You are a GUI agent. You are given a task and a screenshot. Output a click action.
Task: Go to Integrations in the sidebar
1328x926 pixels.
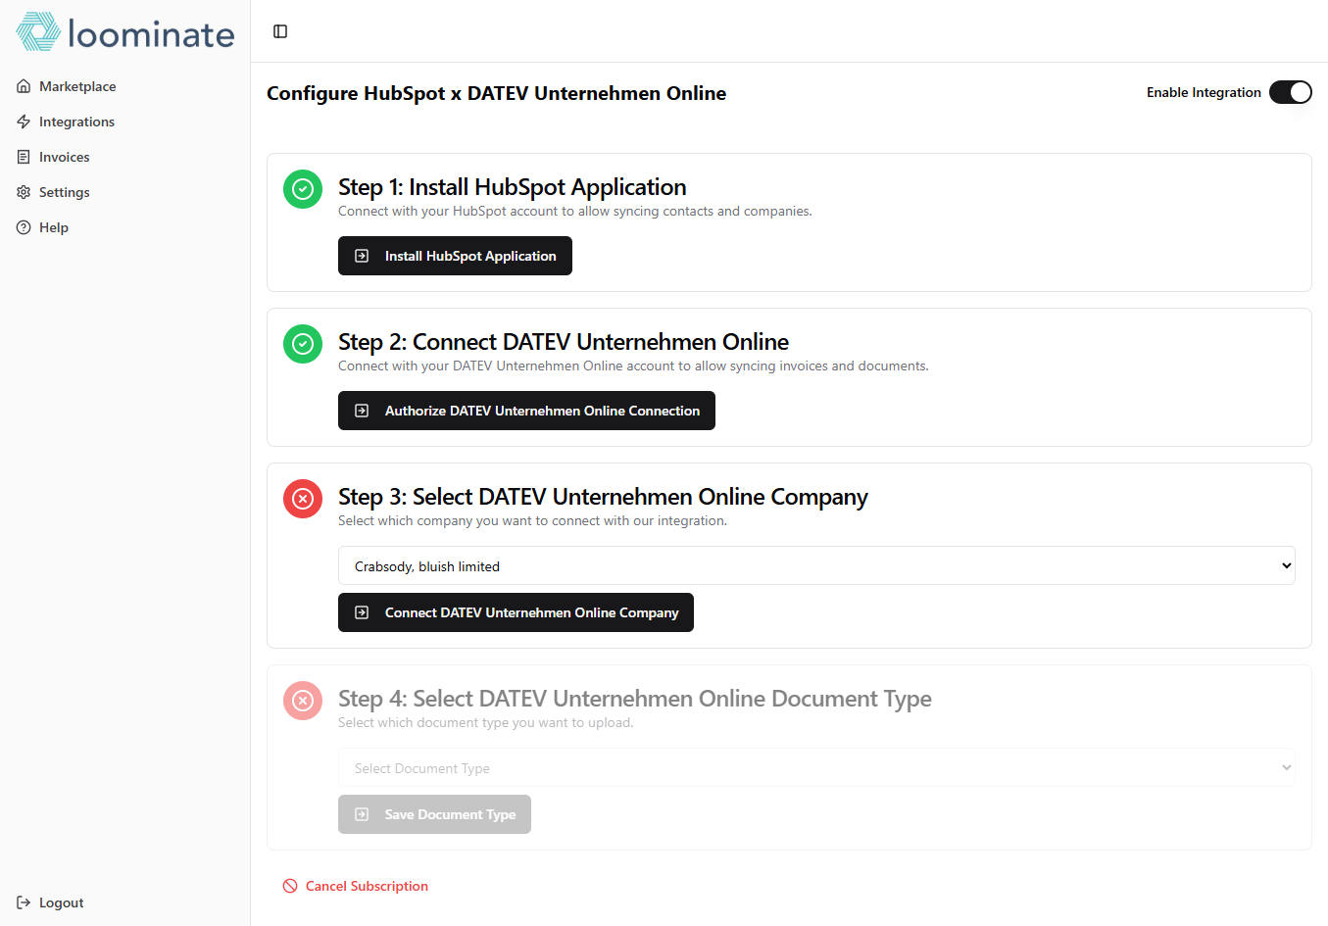[x=124, y=122]
